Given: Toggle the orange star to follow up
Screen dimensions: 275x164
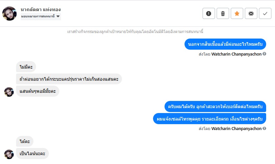Looking at the screenshot, I should (237, 13).
